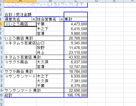Select the 千葉 cell beside いとう商店
The image size is (136, 106).
(50, 24)
